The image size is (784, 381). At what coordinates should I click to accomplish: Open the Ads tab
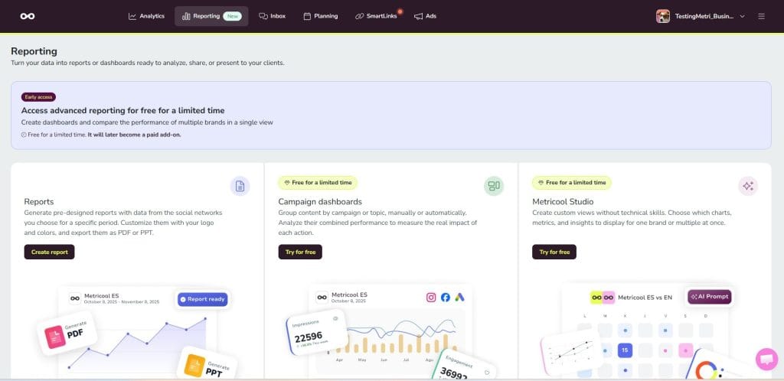(425, 16)
